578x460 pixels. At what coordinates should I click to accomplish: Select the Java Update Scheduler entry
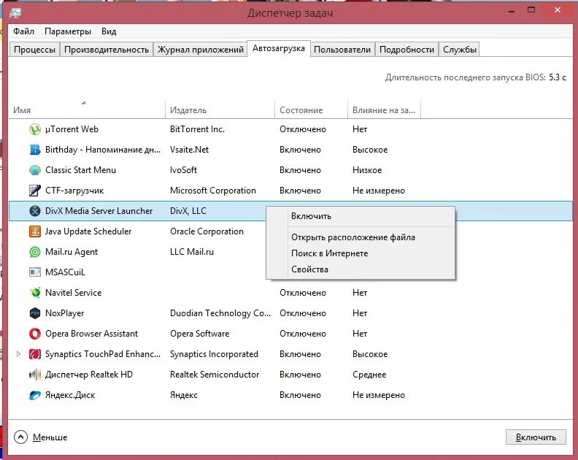pyautogui.click(x=88, y=231)
